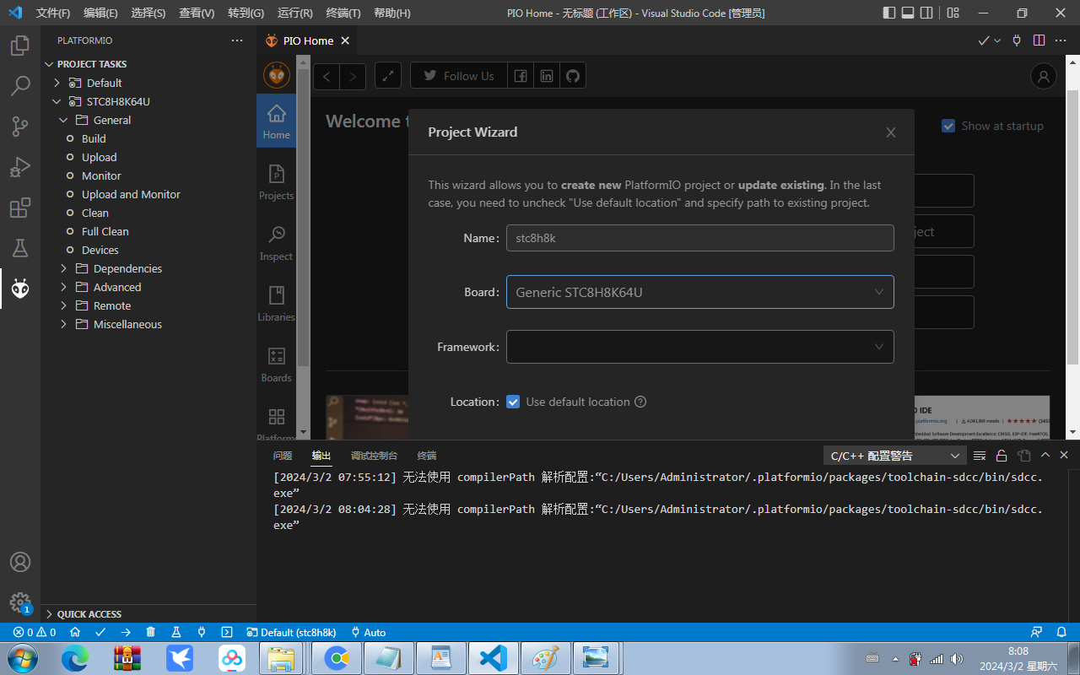The height and width of the screenshot is (675, 1080).
Task: Open PlatformIO Facebook icon link
Action: click(x=521, y=76)
